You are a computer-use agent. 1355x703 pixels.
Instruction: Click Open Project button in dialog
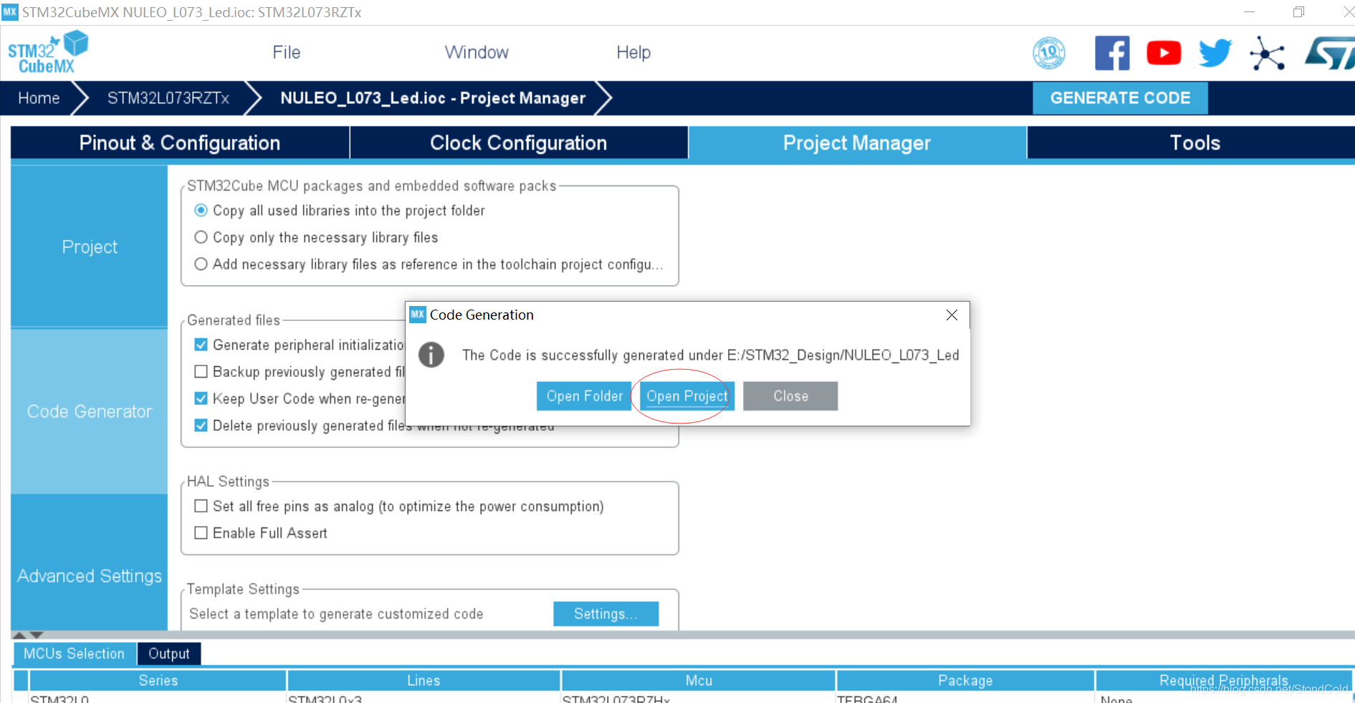click(x=686, y=396)
